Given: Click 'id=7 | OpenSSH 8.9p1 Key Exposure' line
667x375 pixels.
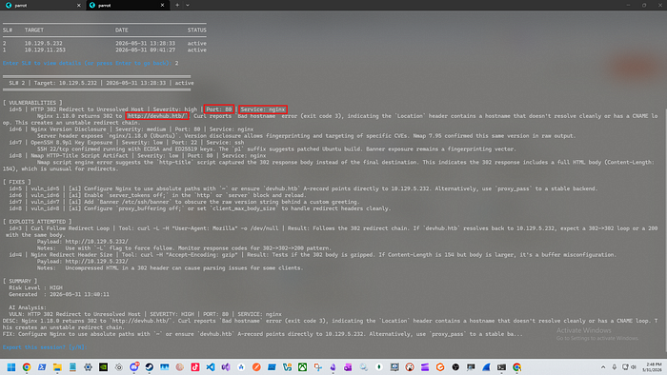Looking at the screenshot, I should click(x=127, y=143).
